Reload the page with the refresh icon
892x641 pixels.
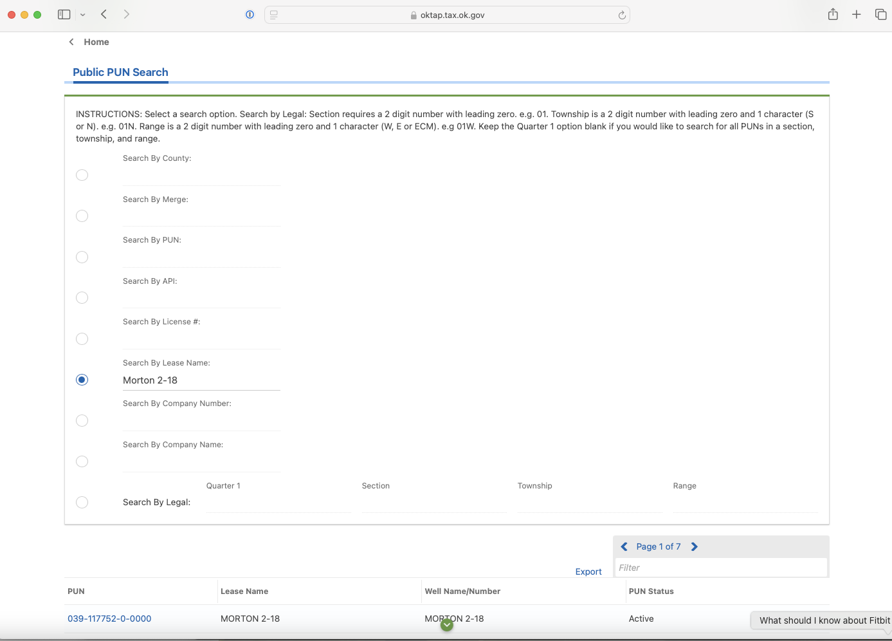[622, 15]
